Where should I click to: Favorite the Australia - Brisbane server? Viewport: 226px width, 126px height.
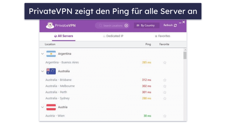165,80
